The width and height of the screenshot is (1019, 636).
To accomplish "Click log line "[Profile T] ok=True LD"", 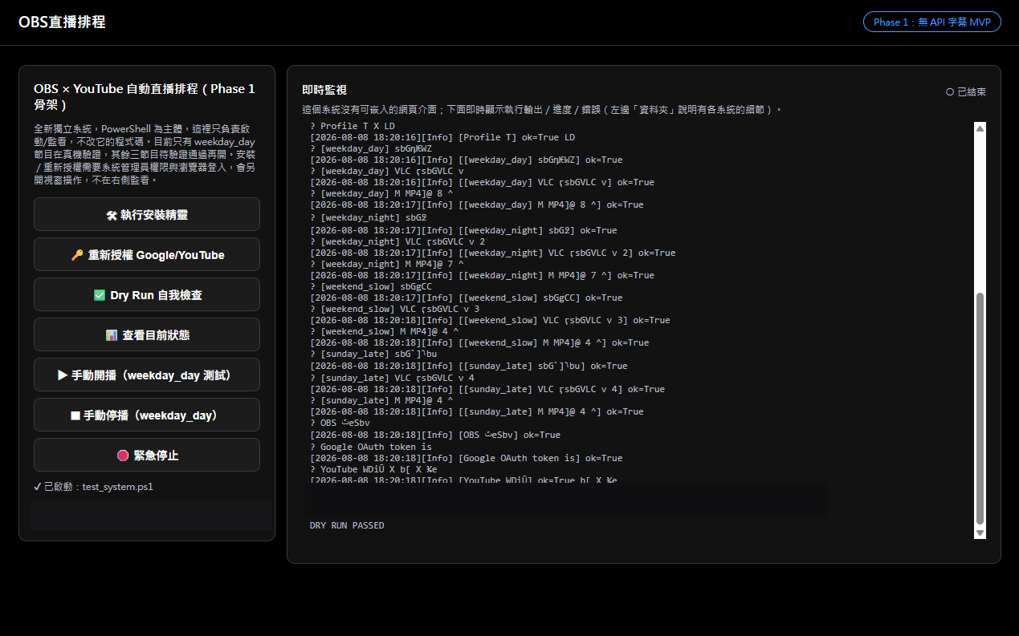I will pyautogui.click(x=442, y=137).
